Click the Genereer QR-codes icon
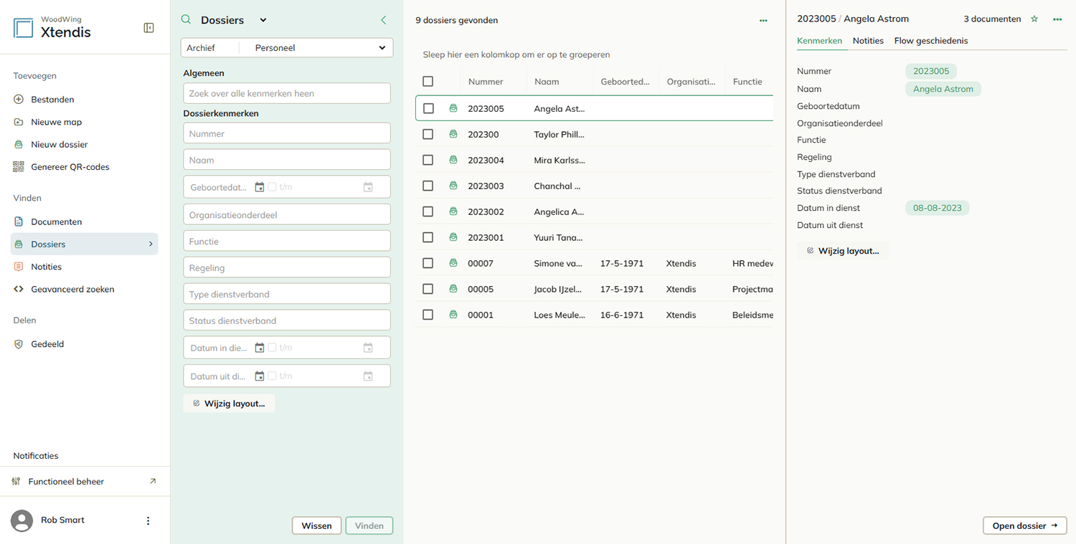The height and width of the screenshot is (544, 1076). pyautogui.click(x=19, y=167)
